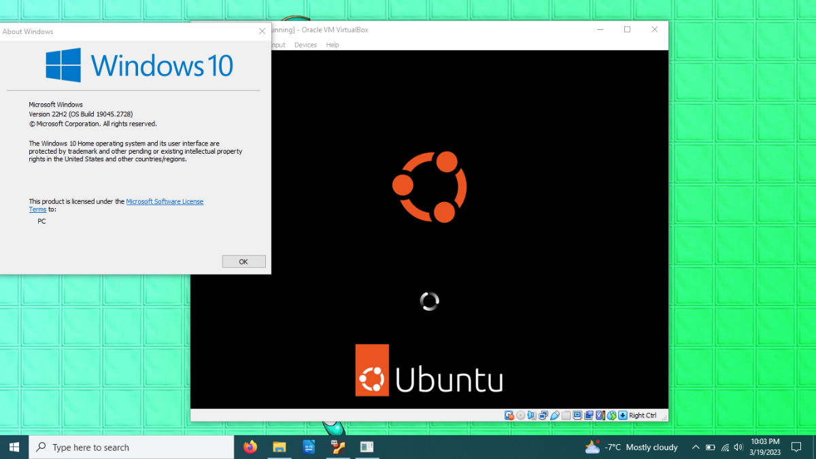The width and height of the screenshot is (816, 459).
Task: Click the shared folders indicator in VirtualBox status bar
Action: click(x=566, y=415)
